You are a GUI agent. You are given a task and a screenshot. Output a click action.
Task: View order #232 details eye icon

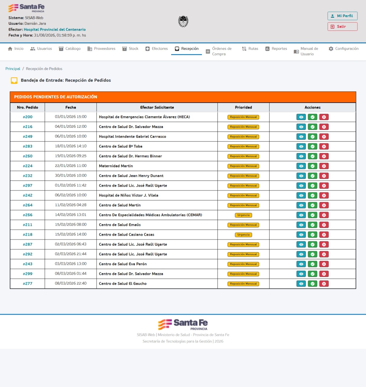(x=301, y=176)
